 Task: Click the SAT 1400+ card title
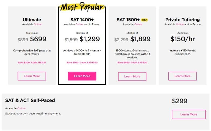(82, 20)
